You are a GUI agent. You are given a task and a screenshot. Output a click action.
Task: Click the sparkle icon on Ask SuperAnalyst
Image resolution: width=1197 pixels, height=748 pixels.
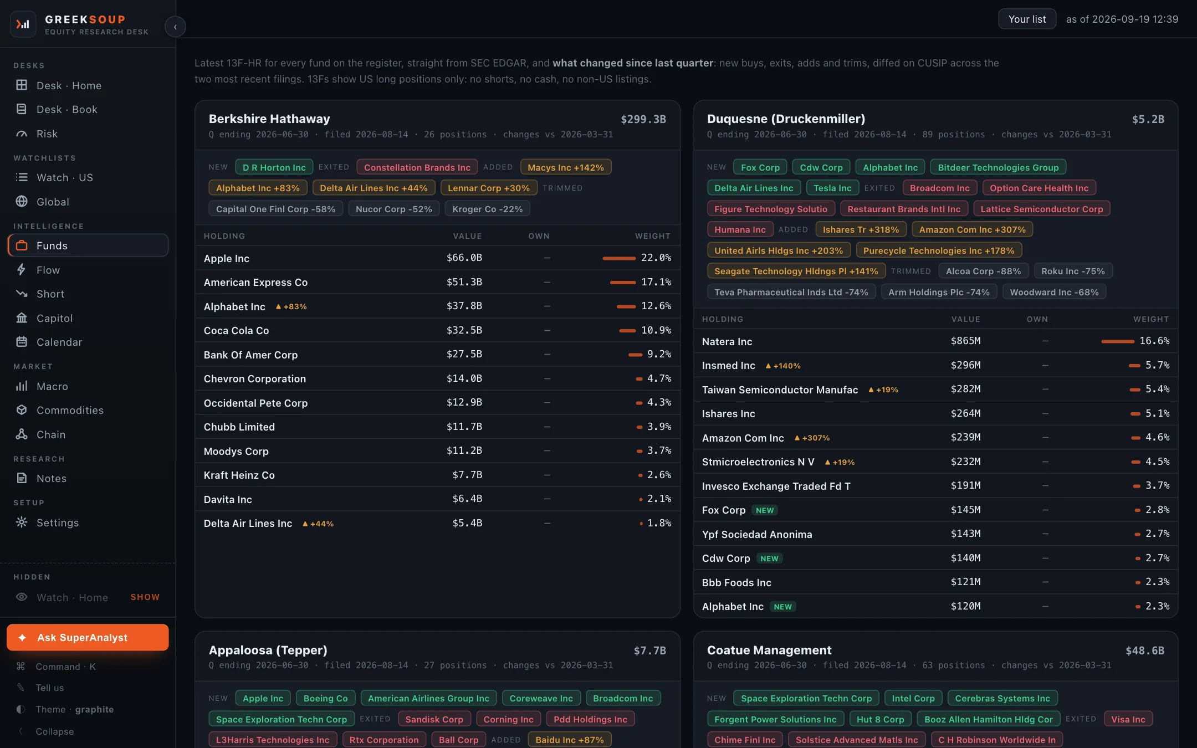[x=22, y=638]
